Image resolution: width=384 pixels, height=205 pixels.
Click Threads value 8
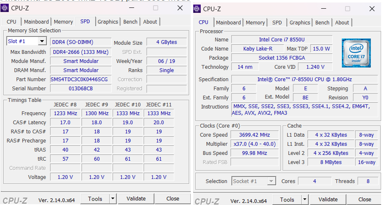368,181
